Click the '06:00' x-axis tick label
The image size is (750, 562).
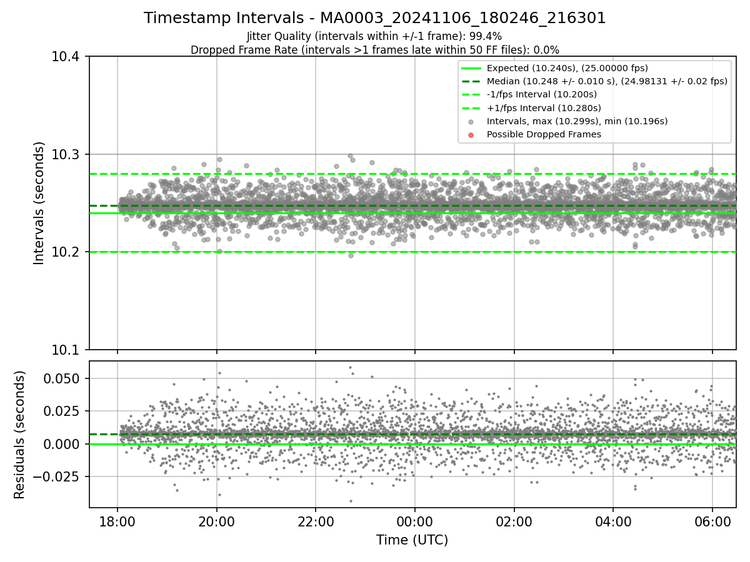(712, 521)
